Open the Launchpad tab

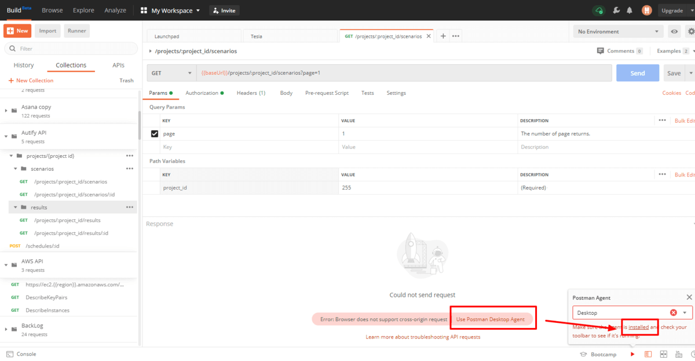coord(194,36)
